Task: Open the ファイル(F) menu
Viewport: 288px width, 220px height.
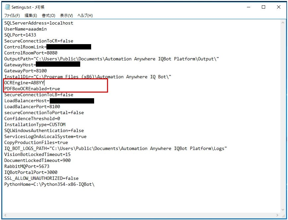Action: 12,16
